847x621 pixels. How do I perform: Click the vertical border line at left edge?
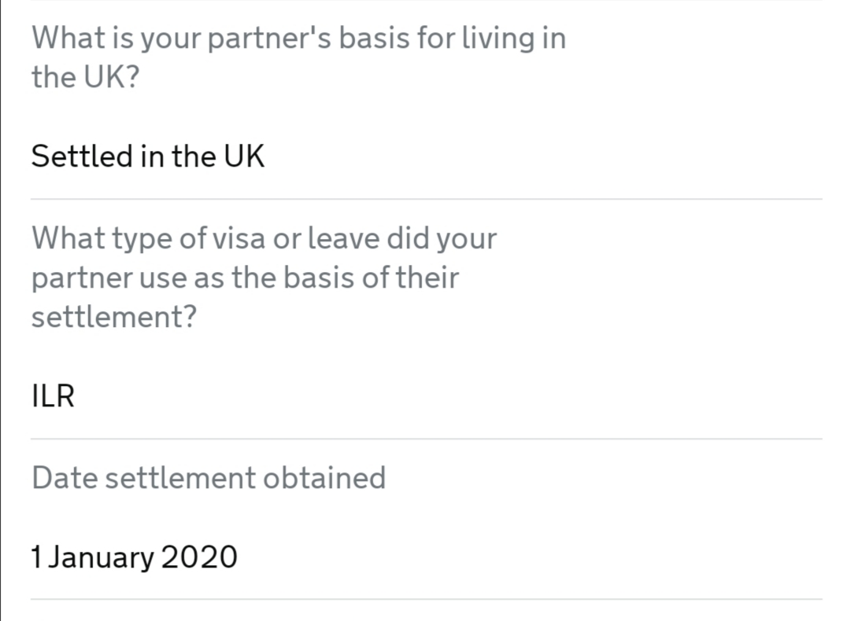pyautogui.click(x=1, y=310)
